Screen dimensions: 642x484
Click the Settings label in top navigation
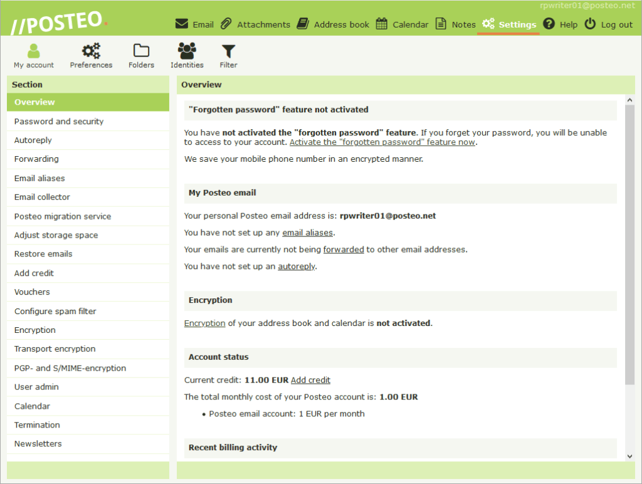pos(517,24)
